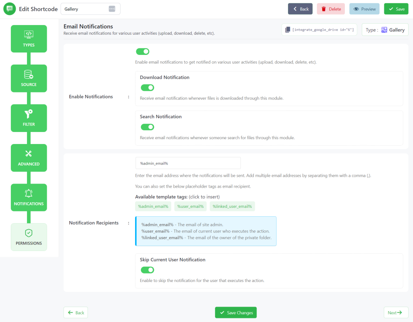Click the Available template tags text
Image resolution: width=413 pixels, height=322 pixels.
[x=161, y=197]
